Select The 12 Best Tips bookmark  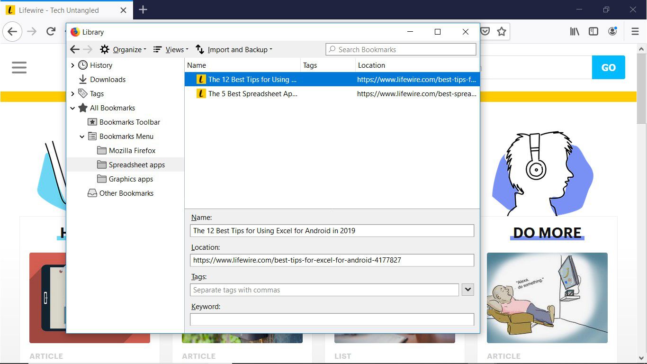coord(332,80)
